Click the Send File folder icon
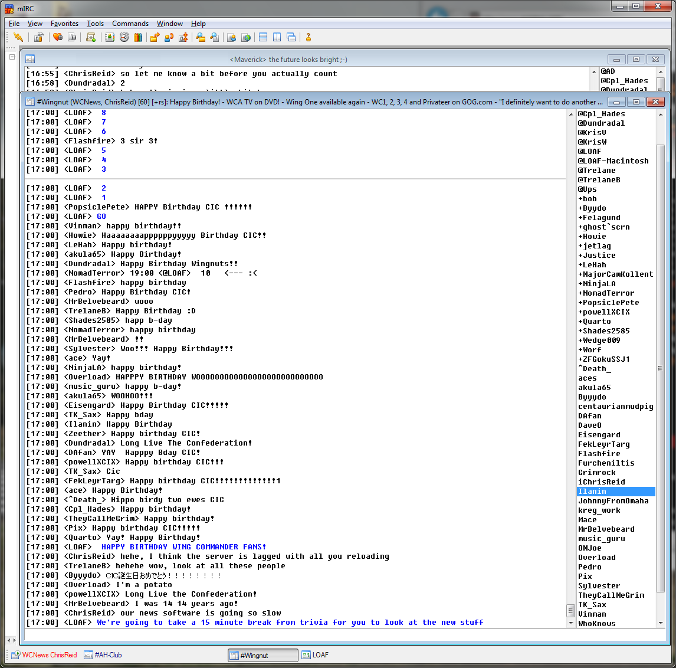676x668 pixels. click(155, 38)
